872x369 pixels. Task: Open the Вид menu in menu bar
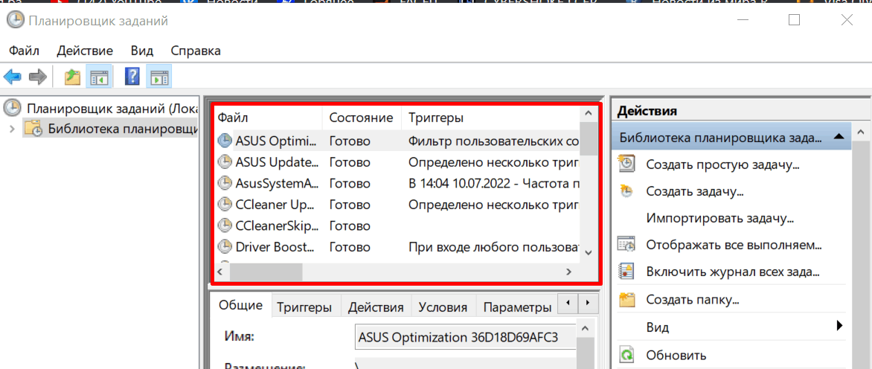pos(142,51)
